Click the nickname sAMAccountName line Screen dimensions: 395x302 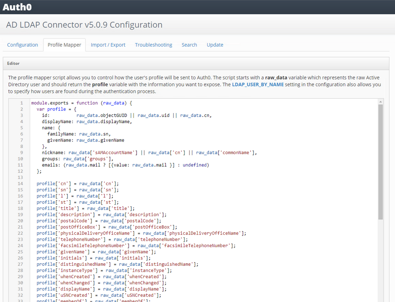point(149,152)
